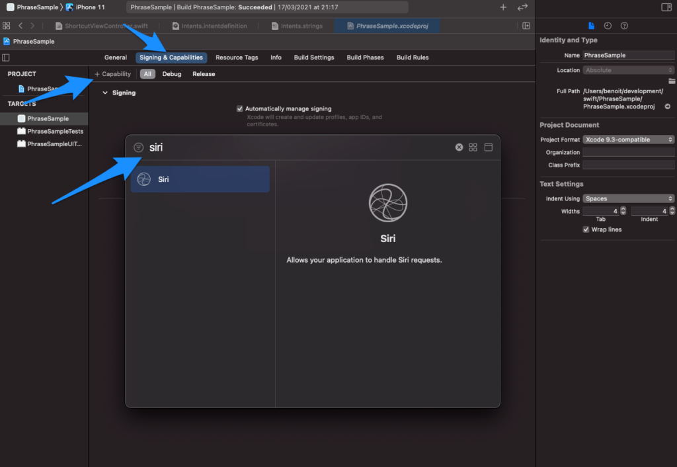Click the Name field in inspector

[628, 56]
